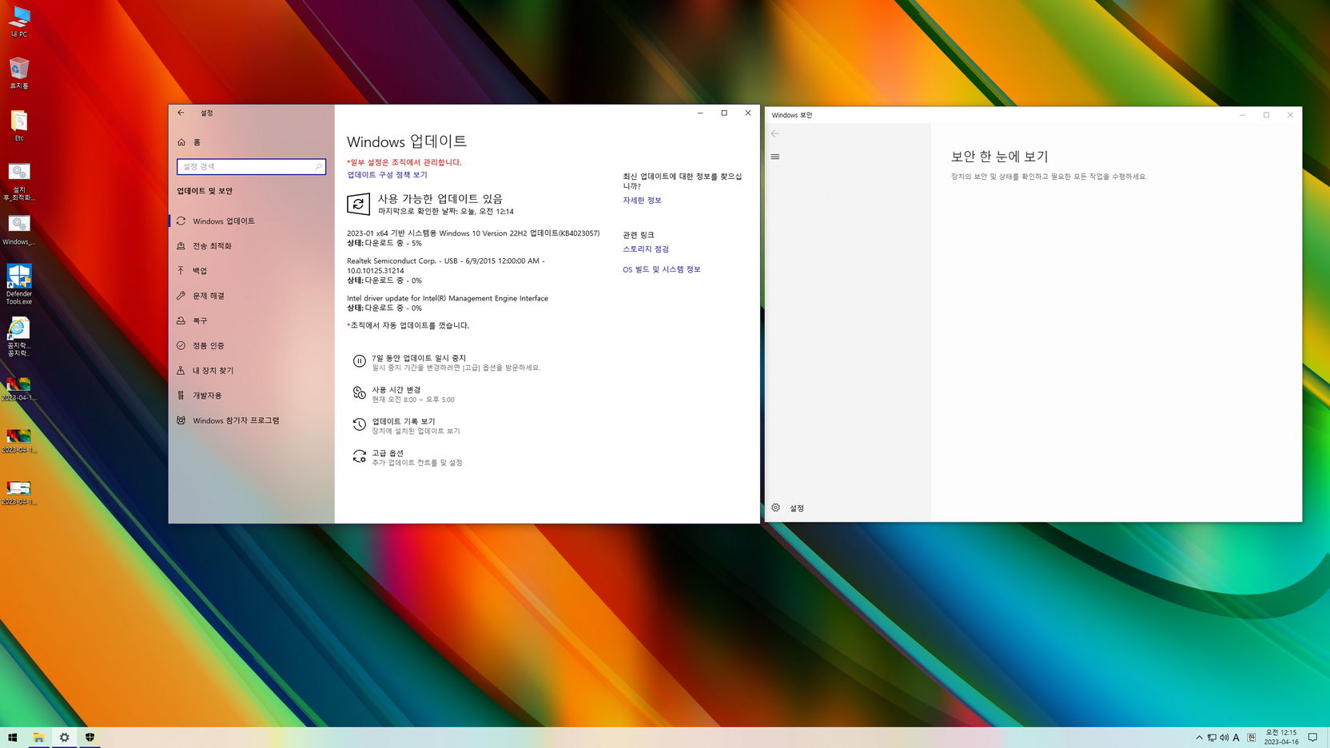Select Defender Tools.exe desktop icon
Image resolution: width=1330 pixels, height=748 pixels.
click(18, 284)
